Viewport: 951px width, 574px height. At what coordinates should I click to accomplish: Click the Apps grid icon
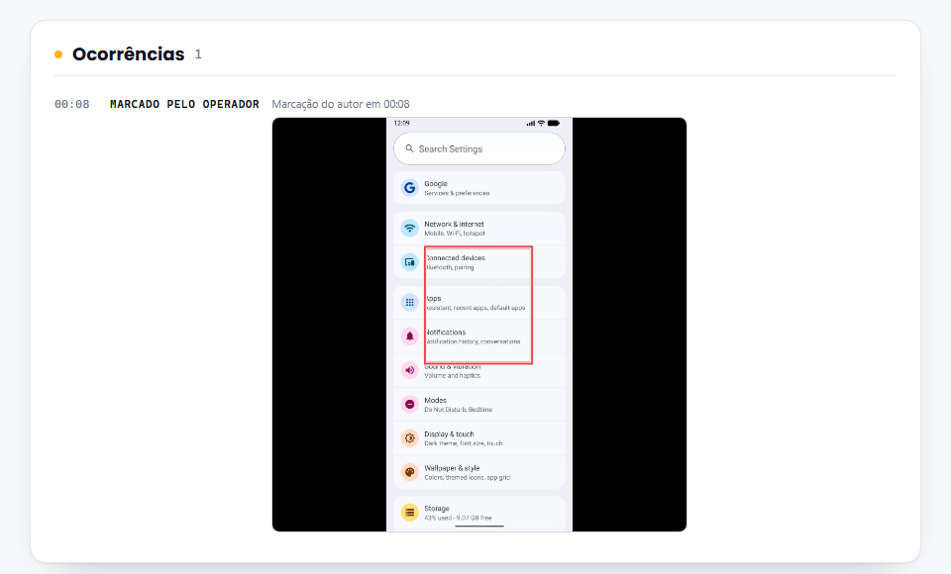tap(410, 303)
